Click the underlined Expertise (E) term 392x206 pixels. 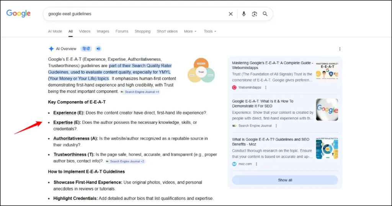(67, 122)
